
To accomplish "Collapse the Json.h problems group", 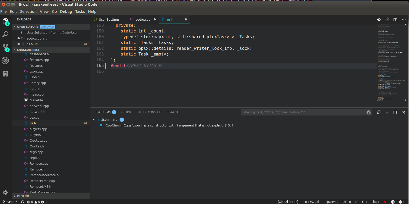I will point(94,120).
